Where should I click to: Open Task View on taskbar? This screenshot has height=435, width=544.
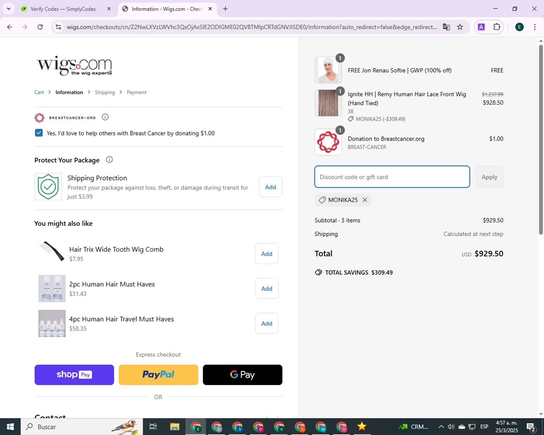pos(153,427)
